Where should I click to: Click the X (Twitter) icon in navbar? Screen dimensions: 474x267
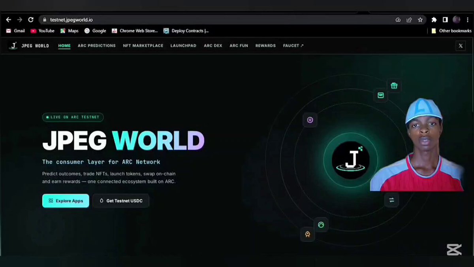[461, 46]
